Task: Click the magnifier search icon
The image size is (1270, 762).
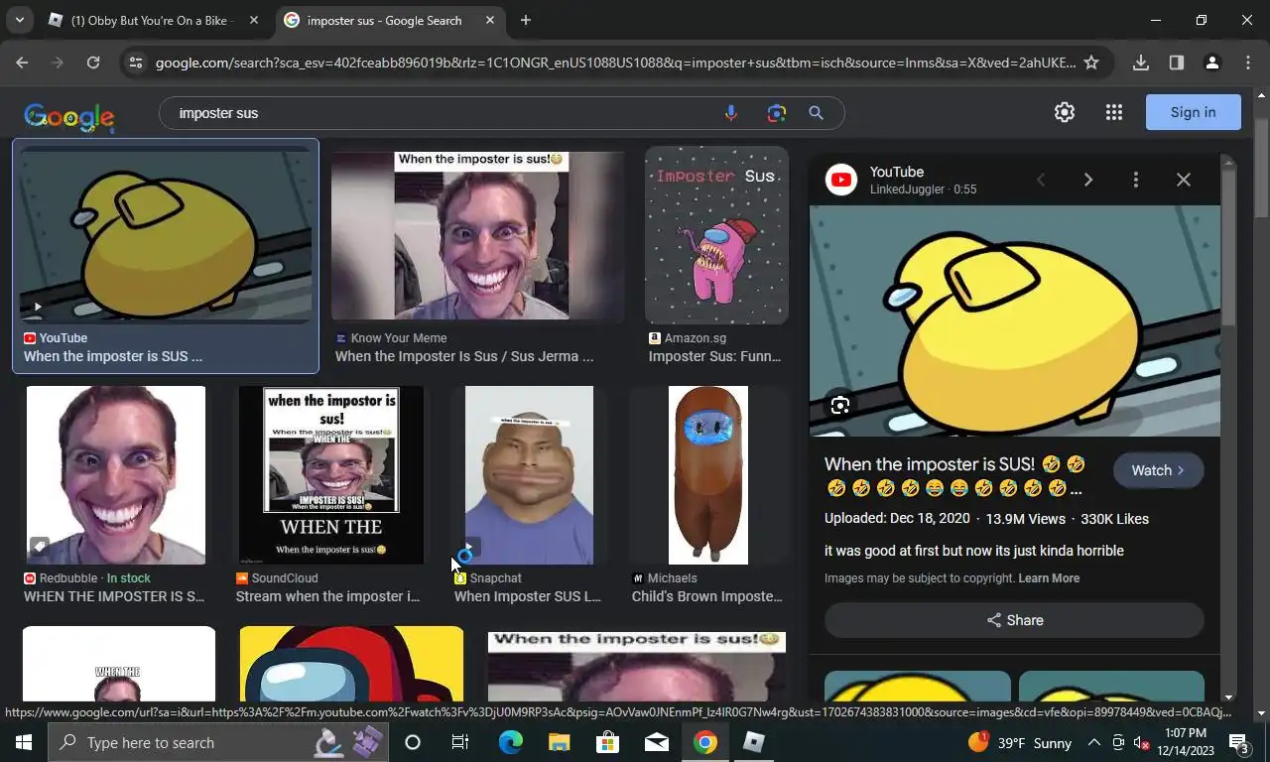Action: pos(816,113)
